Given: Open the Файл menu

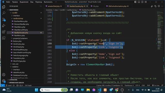Looking at the screenshot, I should click(x=8, y=2).
